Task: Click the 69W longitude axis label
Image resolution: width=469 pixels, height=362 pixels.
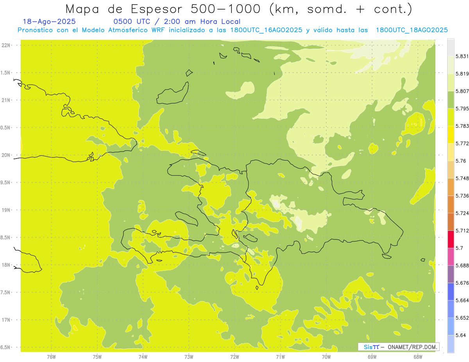Action: [372, 357]
